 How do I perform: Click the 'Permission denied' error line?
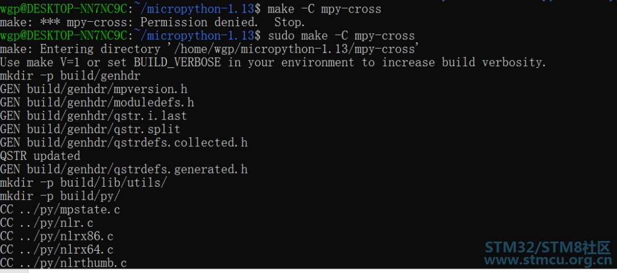(x=153, y=22)
